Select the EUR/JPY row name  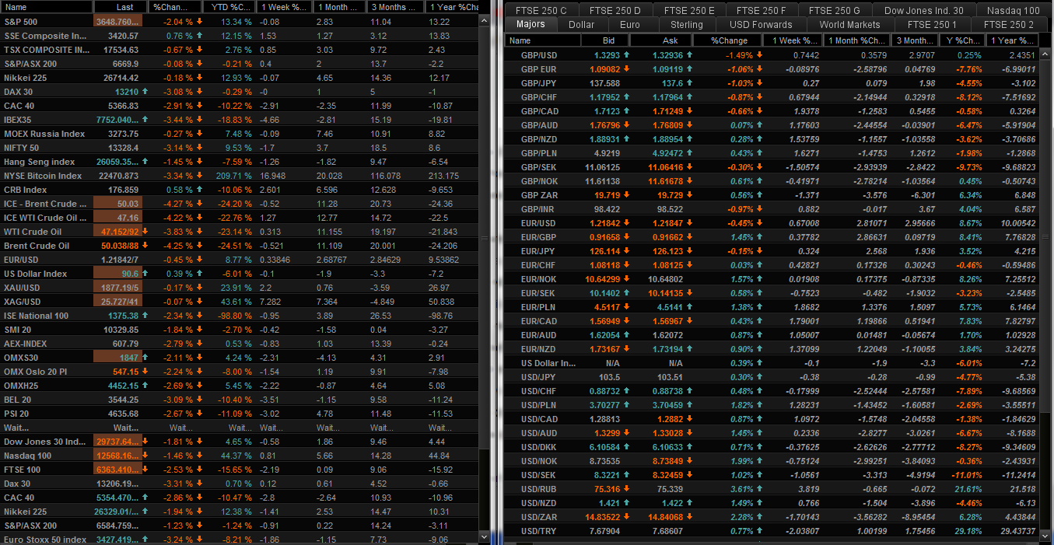tap(538, 251)
